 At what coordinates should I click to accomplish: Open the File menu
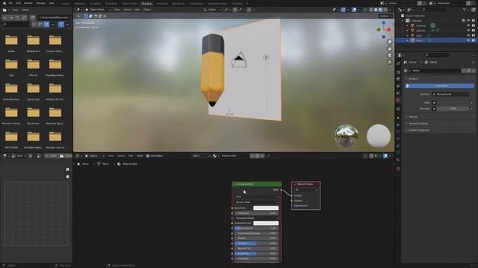tap(10, 3)
